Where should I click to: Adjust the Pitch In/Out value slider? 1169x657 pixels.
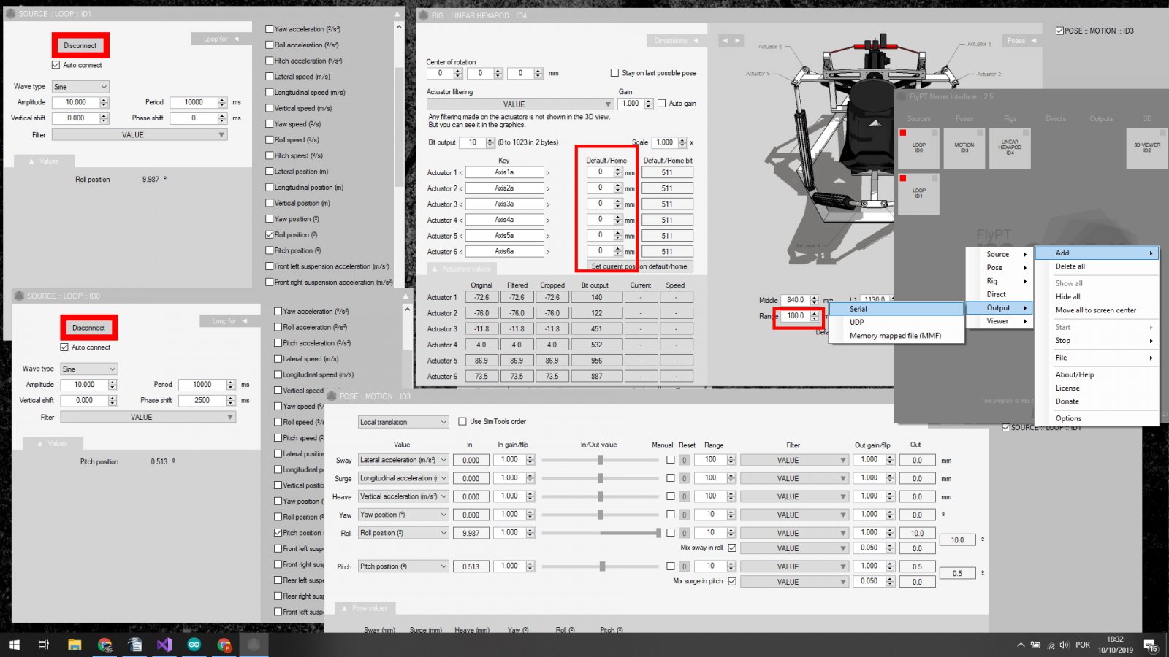(601, 566)
